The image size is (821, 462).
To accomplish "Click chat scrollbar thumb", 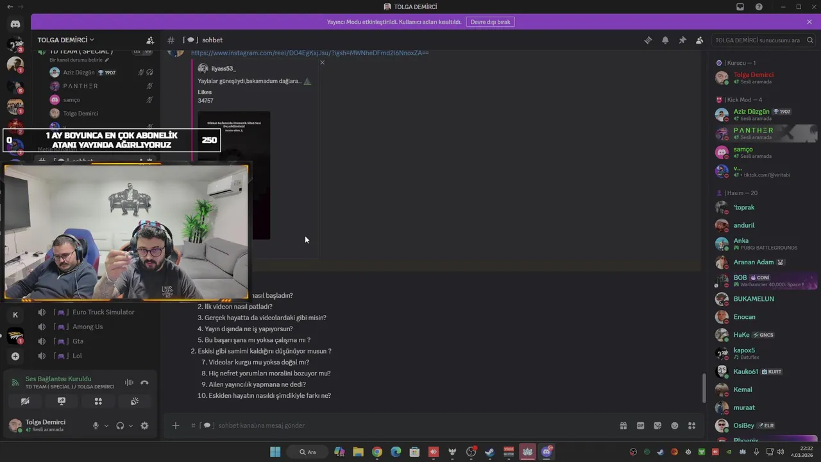I will coord(704,387).
